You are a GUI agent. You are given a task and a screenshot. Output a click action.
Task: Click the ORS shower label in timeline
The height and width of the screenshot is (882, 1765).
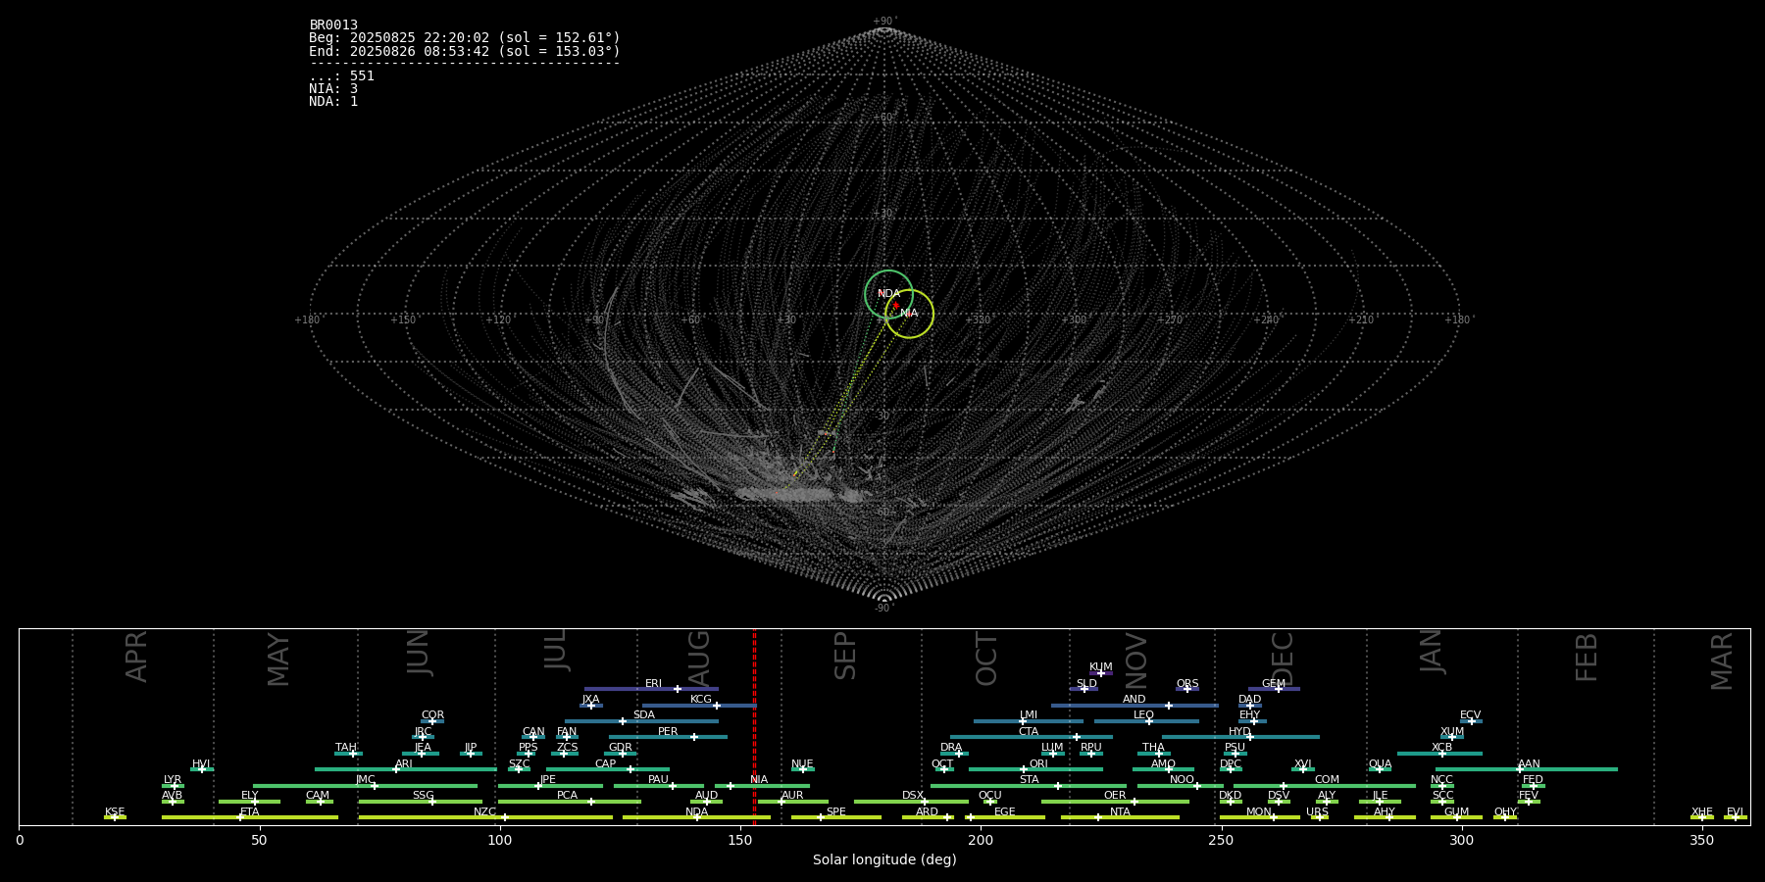pyautogui.click(x=1187, y=684)
